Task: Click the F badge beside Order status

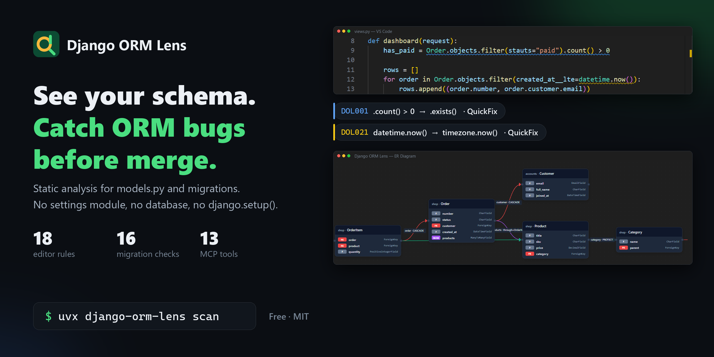Action: (x=436, y=219)
